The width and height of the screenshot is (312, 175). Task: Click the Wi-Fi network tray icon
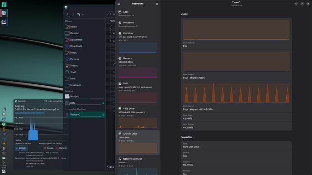(4, 153)
